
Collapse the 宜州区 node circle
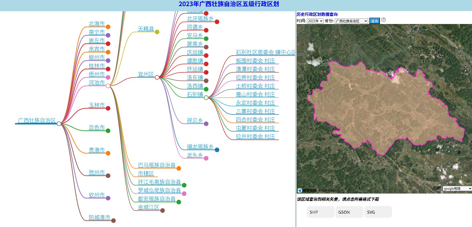click(157, 77)
